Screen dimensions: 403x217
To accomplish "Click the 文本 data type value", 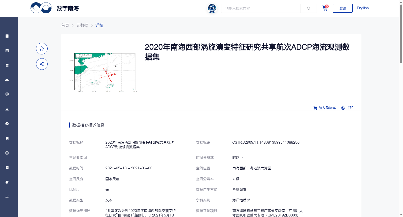I will (109, 200).
